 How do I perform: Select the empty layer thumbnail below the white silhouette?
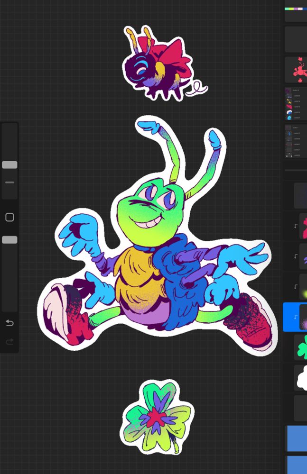tap(301, 408)
